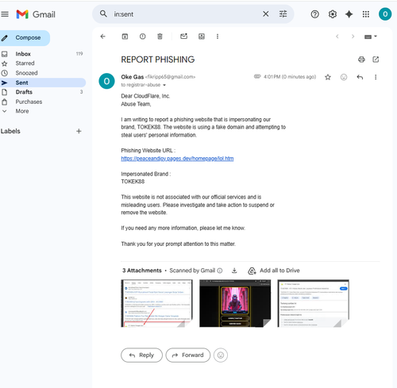Click the Compose button
This screenshot has width=397, height=388.
coord(25,38)
